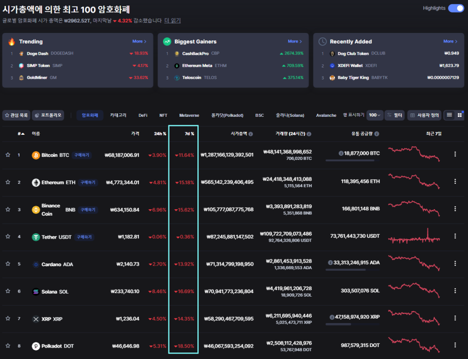Screen dimensions: 468x359
Task: Star Solana row for watchlist
Action: 8,291
